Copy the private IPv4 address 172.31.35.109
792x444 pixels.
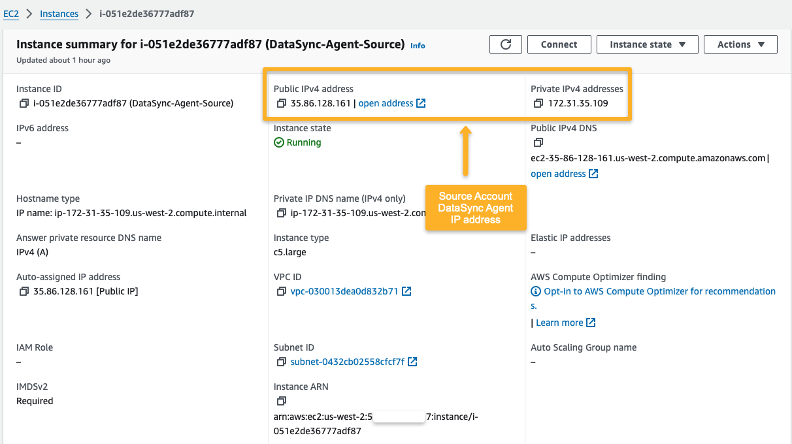[538, 103]
